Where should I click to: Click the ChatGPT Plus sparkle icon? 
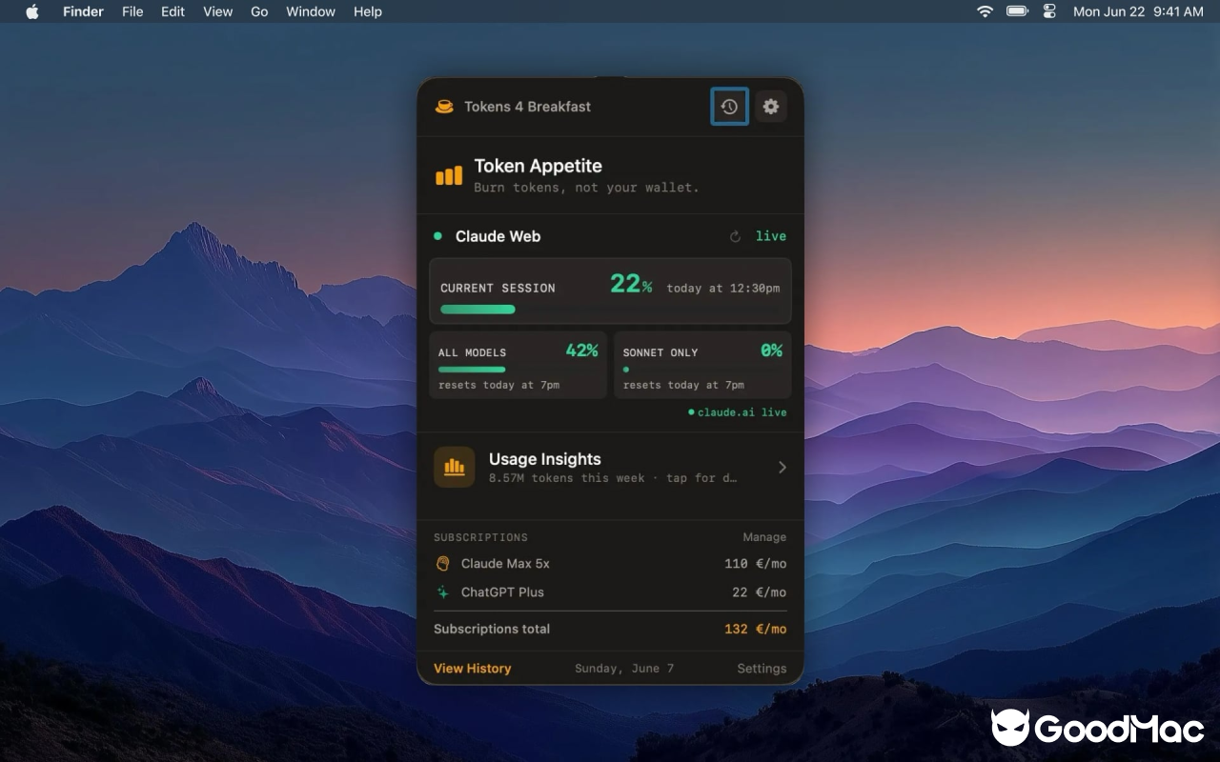[x=443, y=592]
